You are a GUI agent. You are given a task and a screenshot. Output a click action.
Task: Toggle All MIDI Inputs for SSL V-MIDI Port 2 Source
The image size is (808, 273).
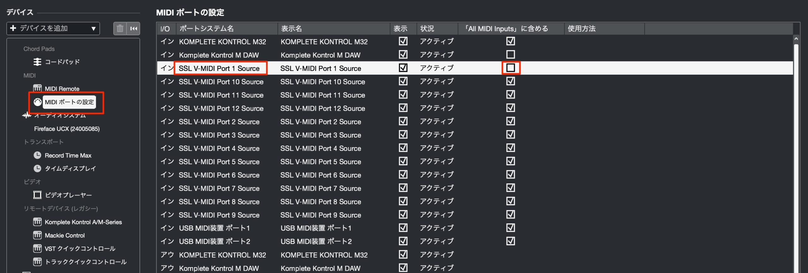510,121
